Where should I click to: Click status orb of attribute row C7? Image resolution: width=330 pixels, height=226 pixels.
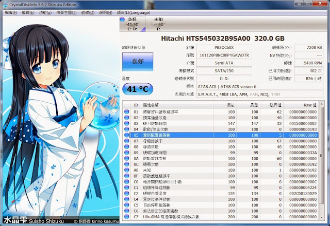(126, 217)
